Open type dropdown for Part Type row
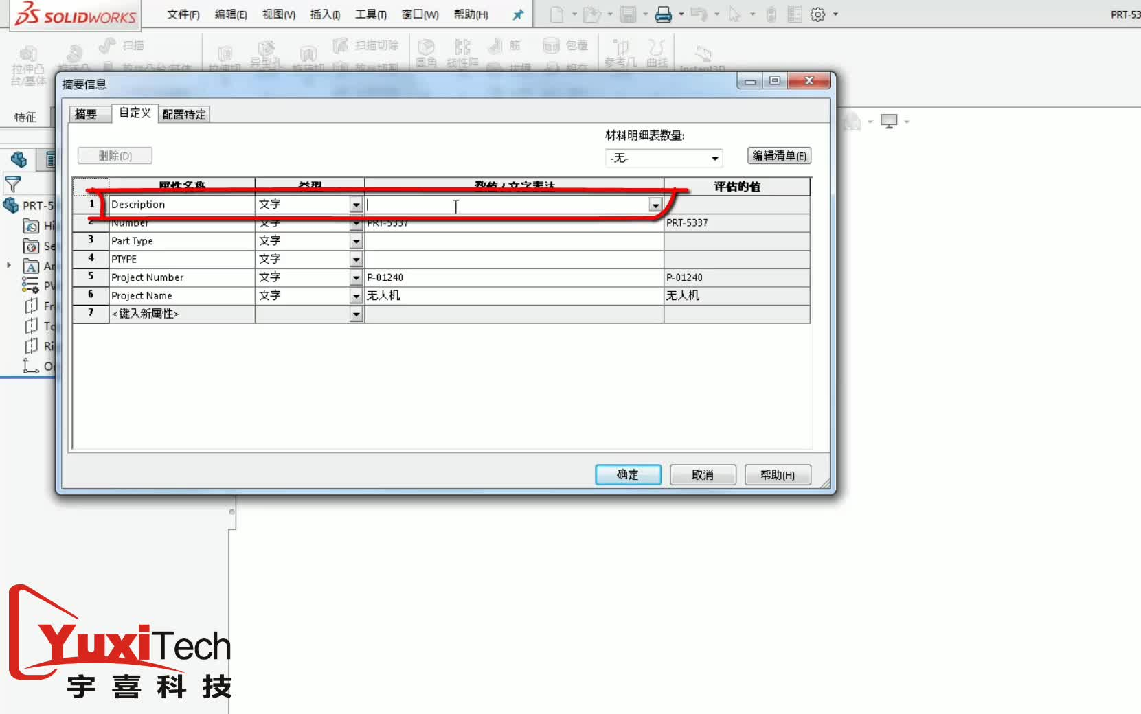This screenshot has width=1141, height=714. point(356,241)
